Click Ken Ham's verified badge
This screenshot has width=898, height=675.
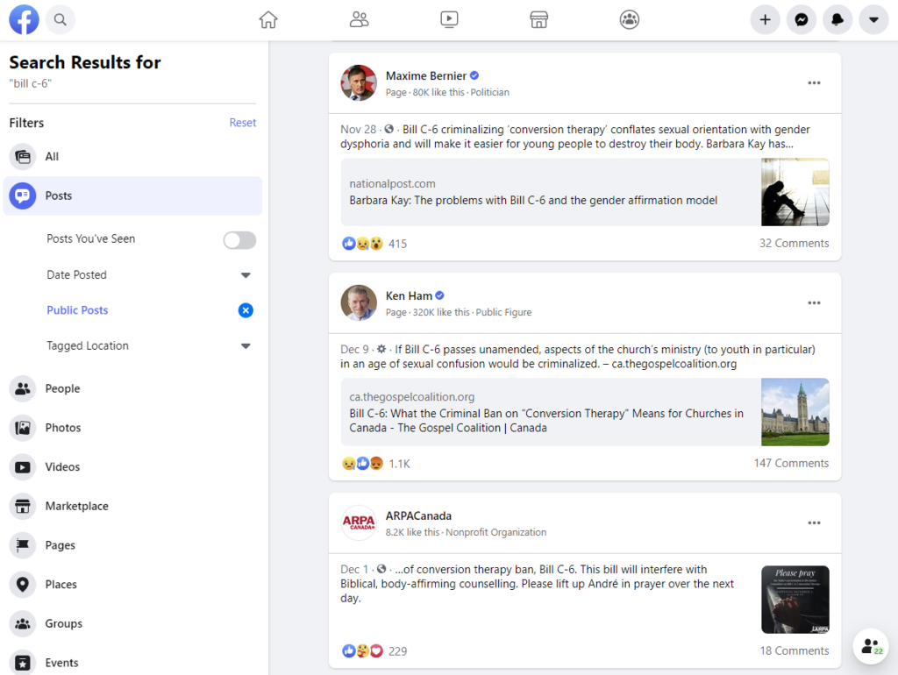[x=440, y=295]
